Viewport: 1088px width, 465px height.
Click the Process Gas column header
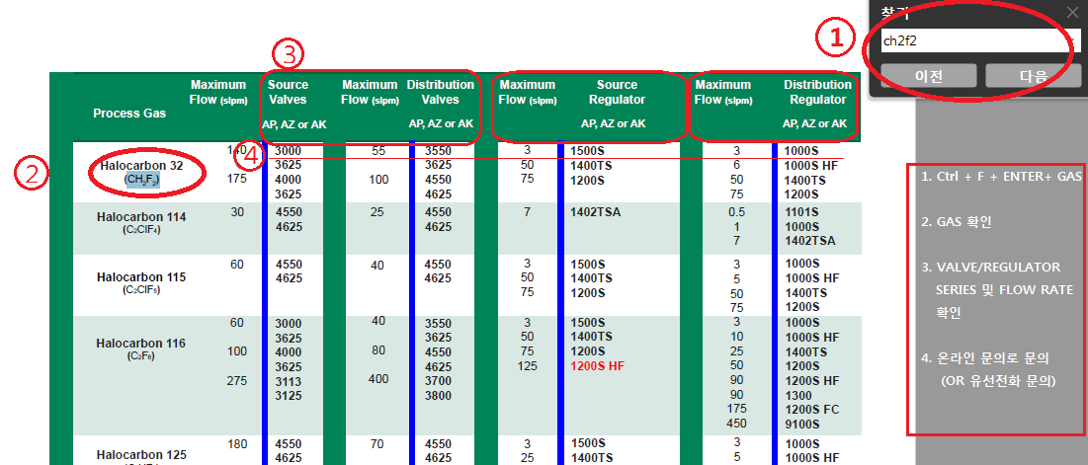(x=129, y=113)
